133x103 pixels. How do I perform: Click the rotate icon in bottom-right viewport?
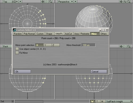pyautogui.click(x=125, y=46)
